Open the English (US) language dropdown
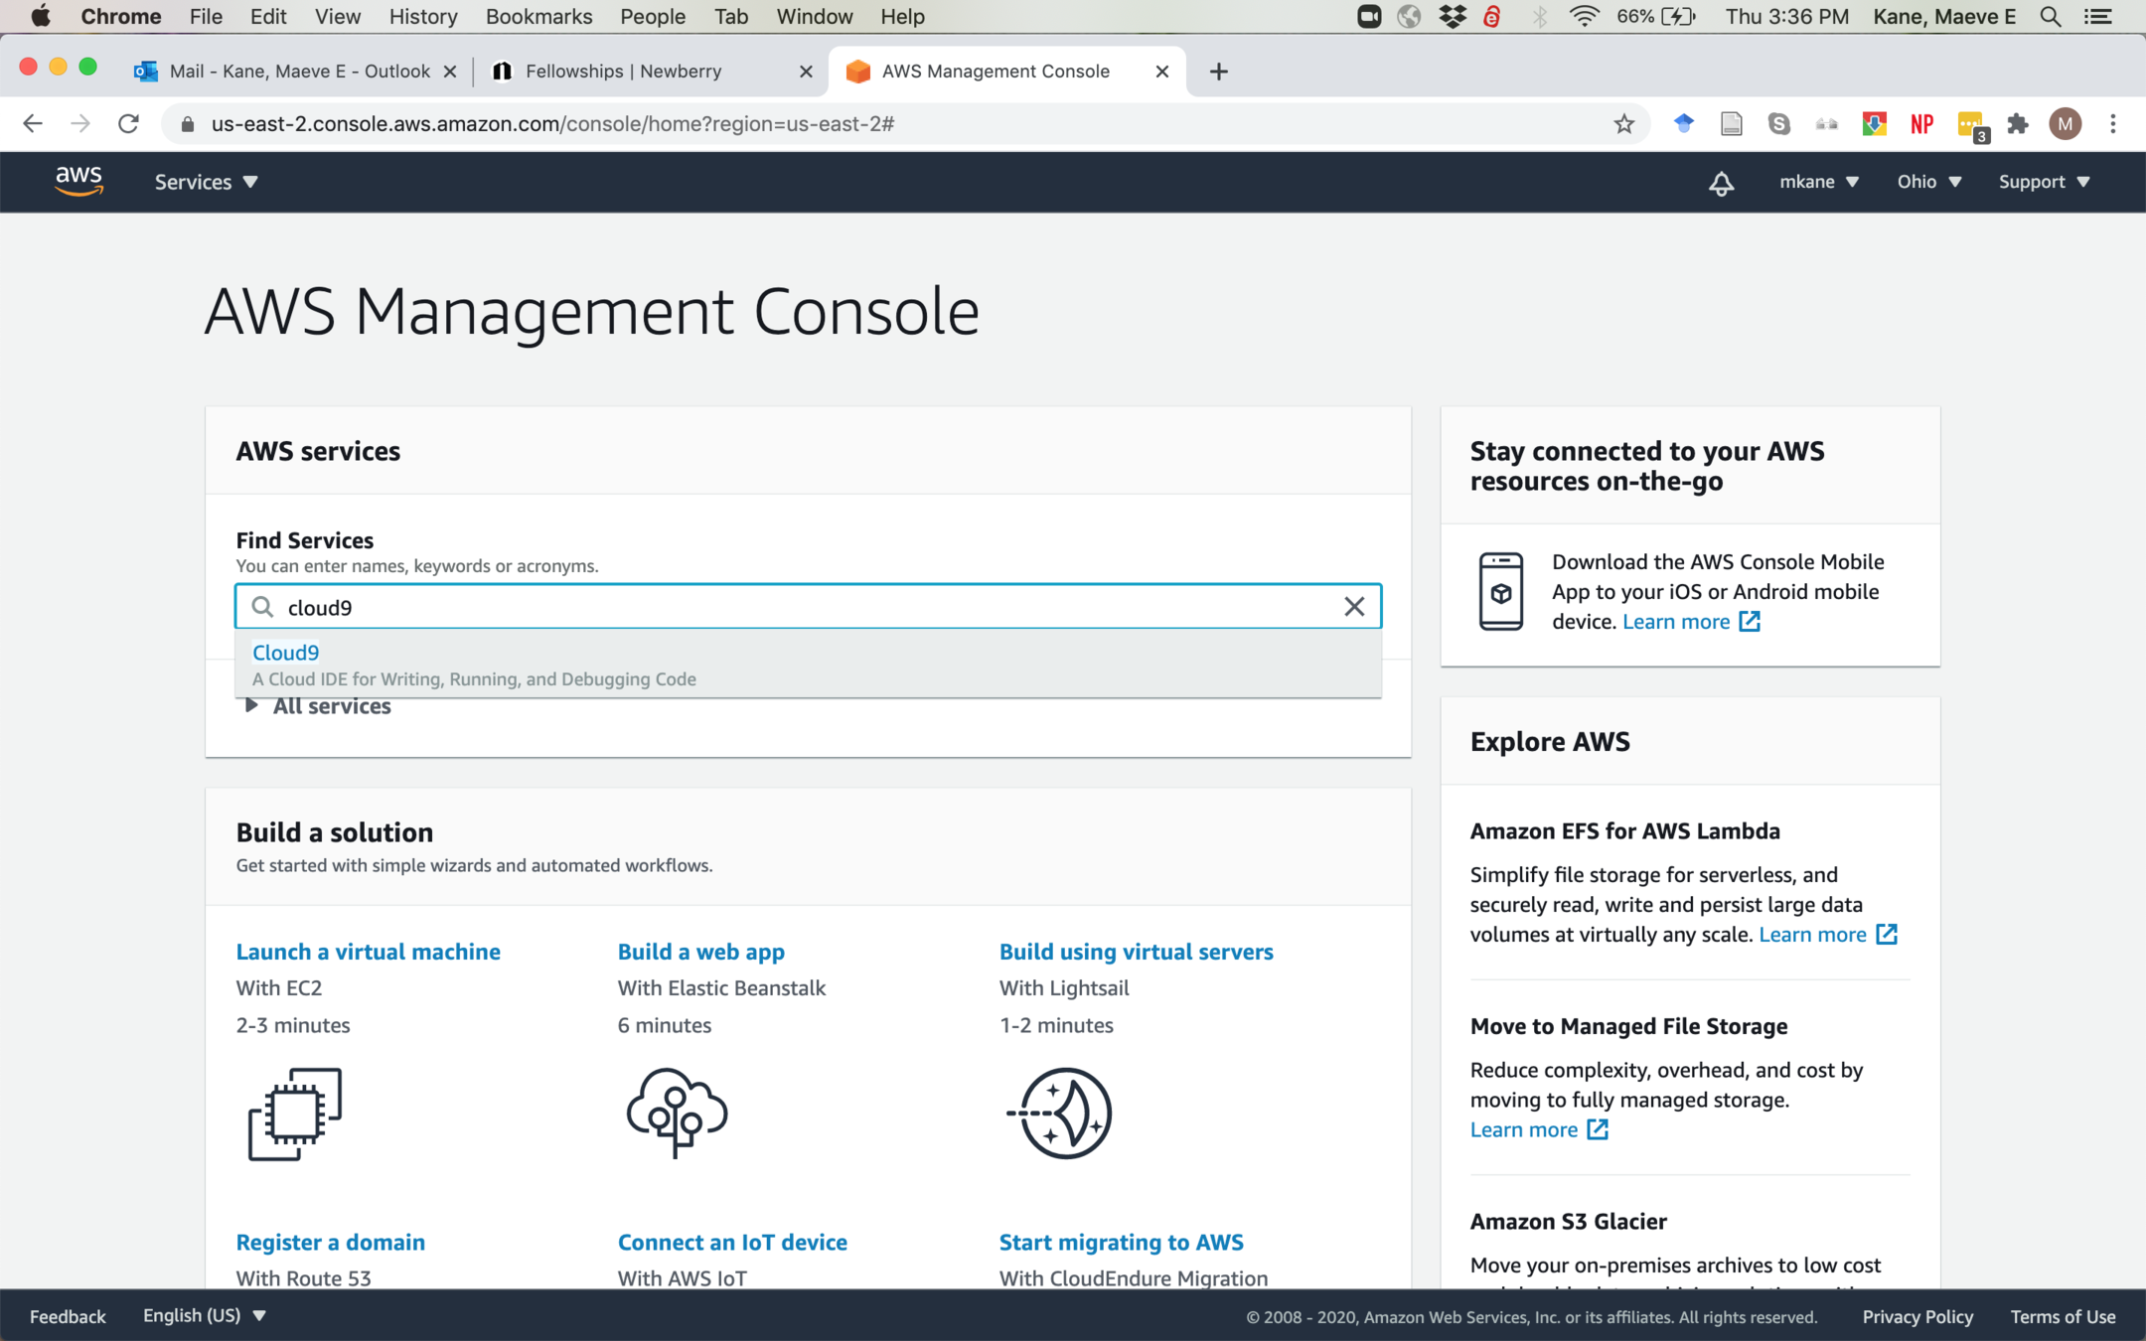2146x1341 pixels. coord(204,1315)
